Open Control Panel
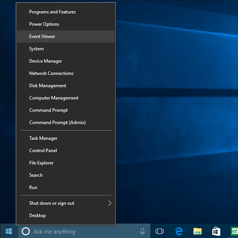 click(x=66, y=150)
